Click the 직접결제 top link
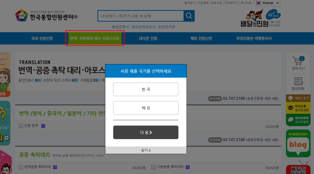 (203, 3)
